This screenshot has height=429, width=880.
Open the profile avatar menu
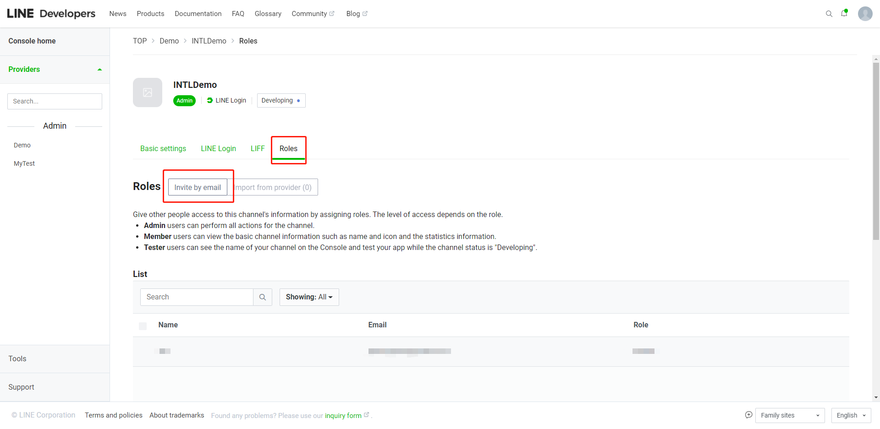[x=865, y=14]
